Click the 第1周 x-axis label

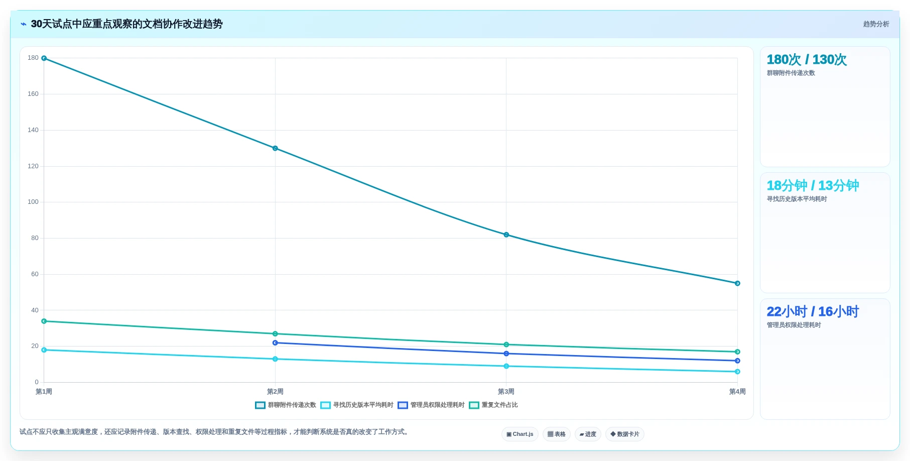pos(44,392)
